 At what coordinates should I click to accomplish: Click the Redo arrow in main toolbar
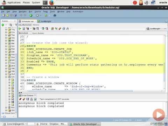pyautogui.click(x=25, y=15)
